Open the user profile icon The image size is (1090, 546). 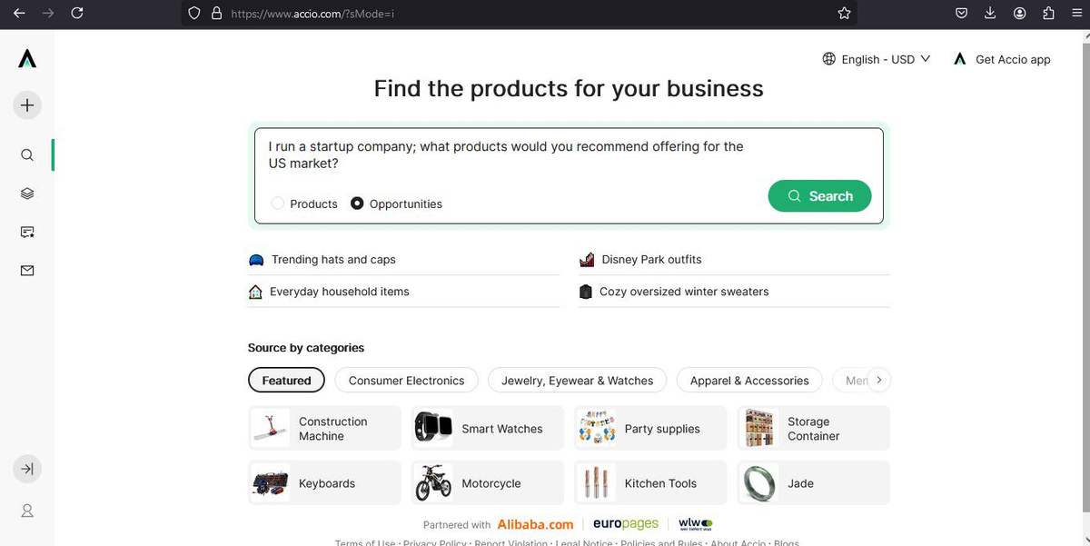27,511
